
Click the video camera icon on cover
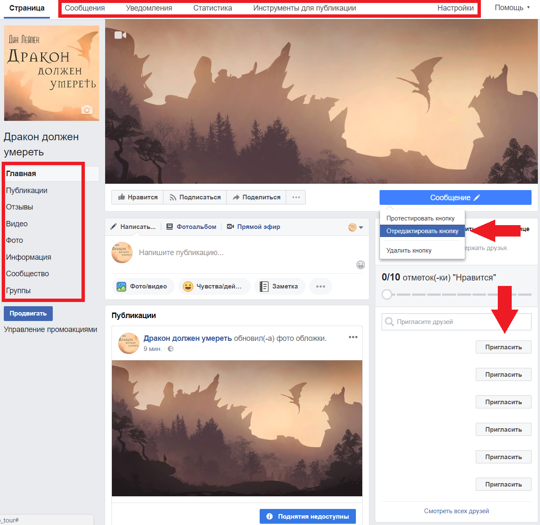pyautogui.click(x=120, y=35)
